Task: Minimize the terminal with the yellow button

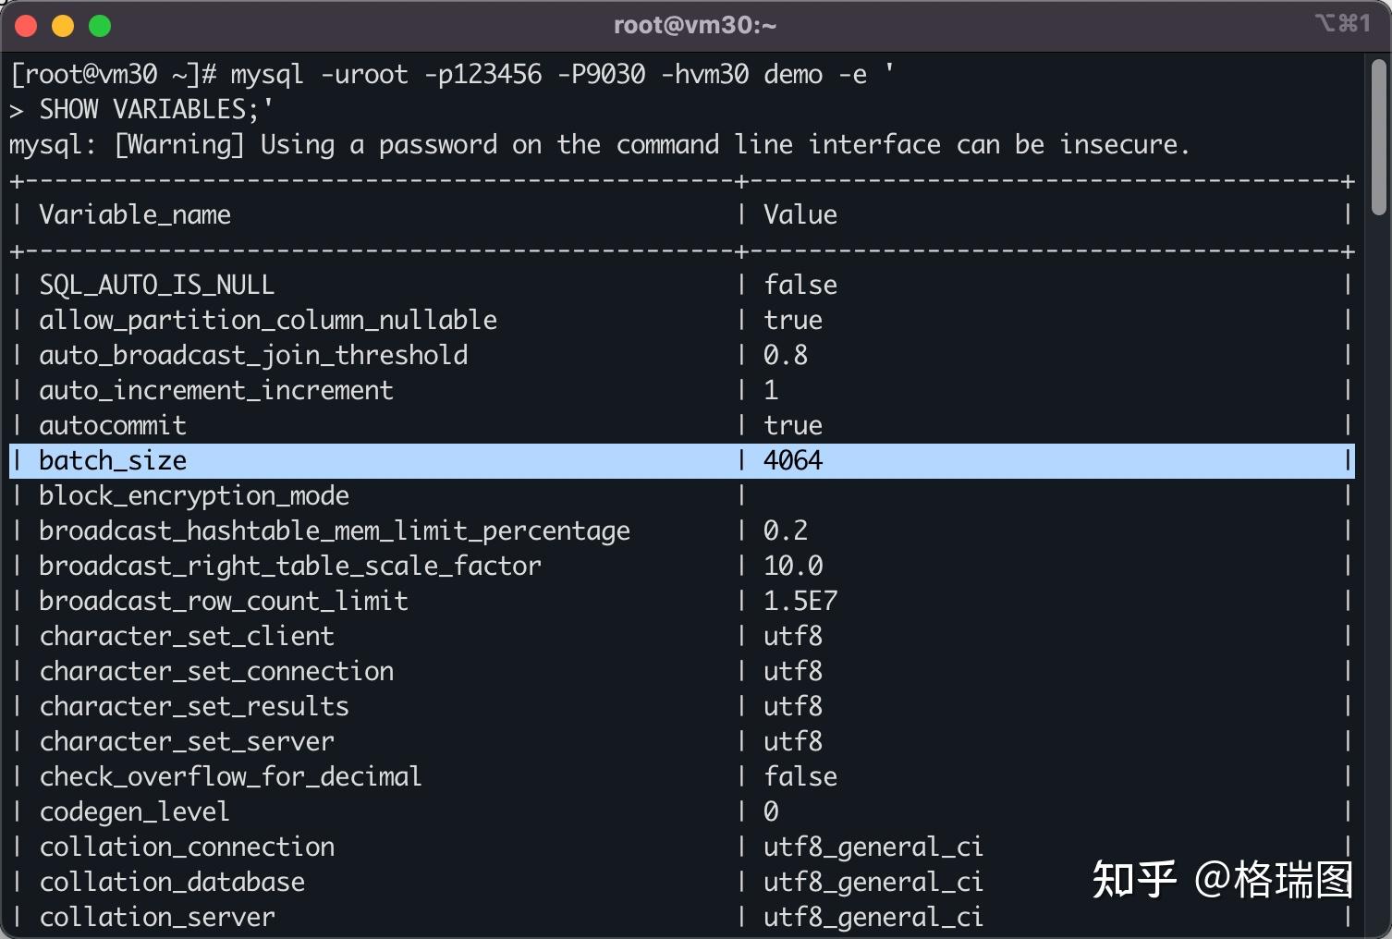Action: pyautogui.click(x=63, y=26)
